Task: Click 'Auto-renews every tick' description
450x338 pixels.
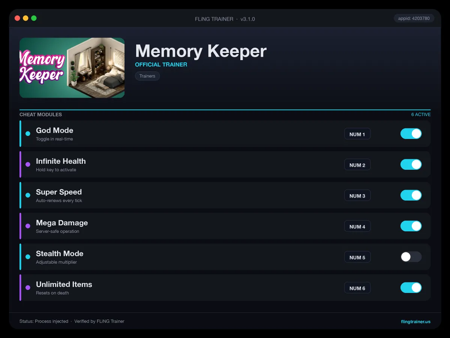Action: pos(59,201)
